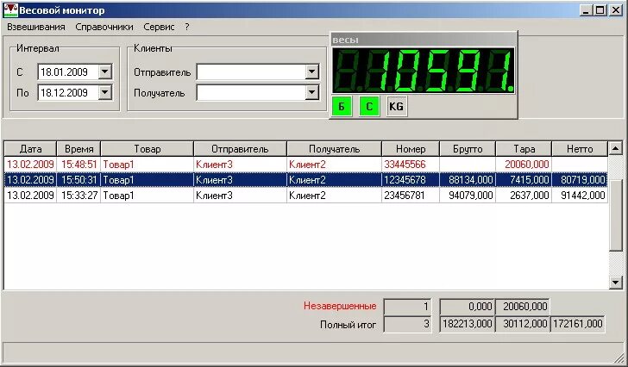Click table scrollbar down arrow
Image resolution: width=628 pixels, height=367 pixels.
(x=615, y=283)
